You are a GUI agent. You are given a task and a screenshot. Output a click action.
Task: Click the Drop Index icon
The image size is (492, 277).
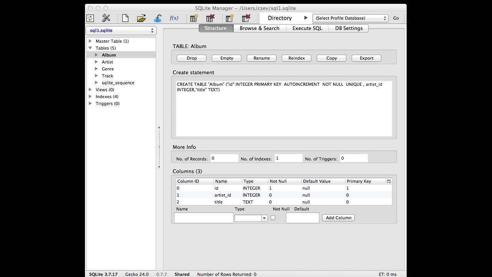pyautogui.click(x=246, y=18)
